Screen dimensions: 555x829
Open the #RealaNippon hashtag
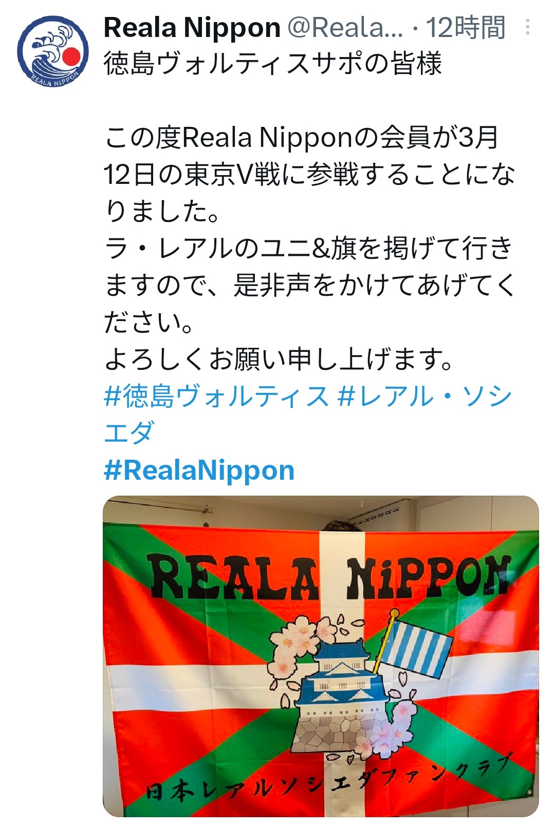coord(199,470)
